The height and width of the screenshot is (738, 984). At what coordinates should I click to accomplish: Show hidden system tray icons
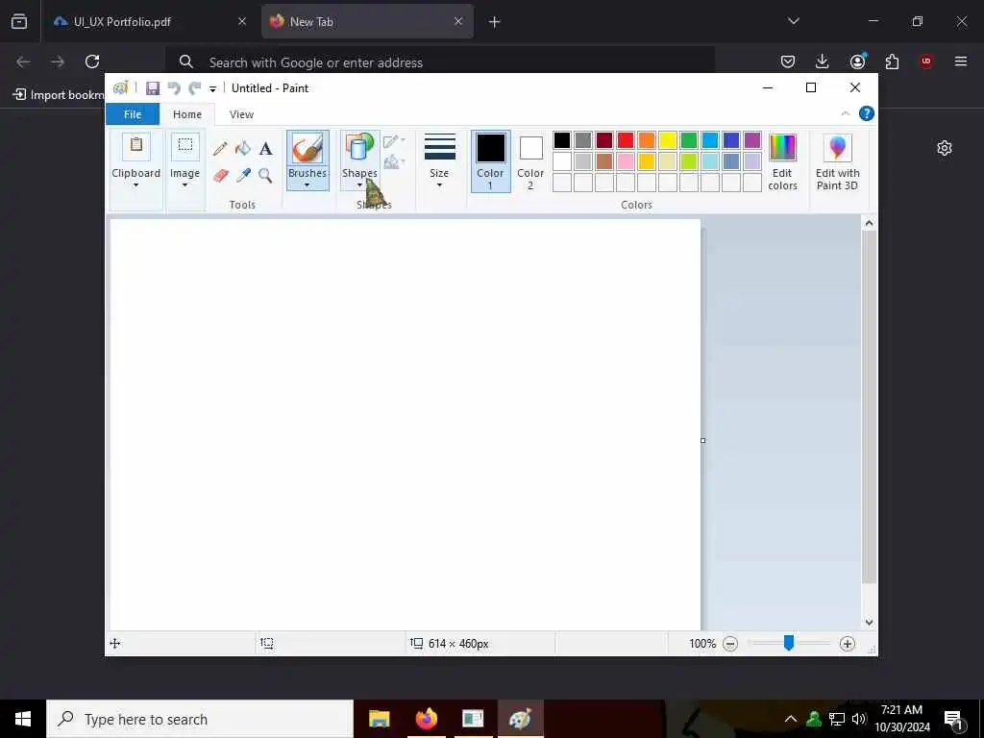791,719
